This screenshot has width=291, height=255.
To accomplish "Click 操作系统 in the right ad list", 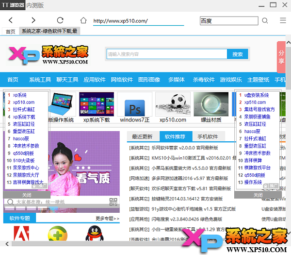I will coord(253,182).
